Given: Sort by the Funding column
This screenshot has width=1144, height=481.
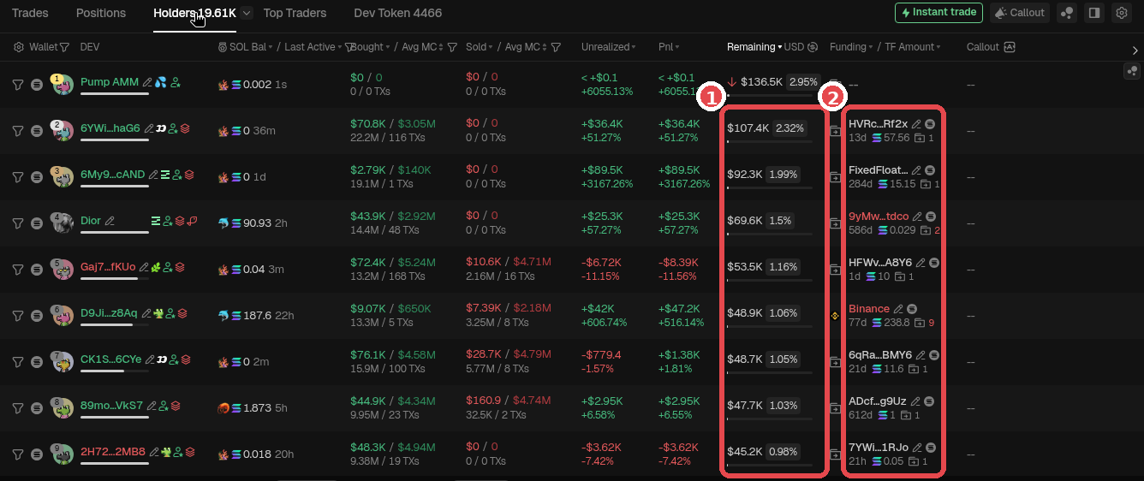Looking at the screenshot, I should pyautogui.click(x=851, y=47).
